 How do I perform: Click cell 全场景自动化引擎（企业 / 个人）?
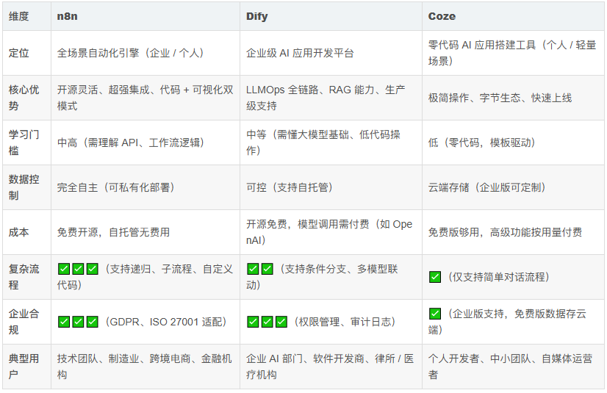pyautogui.click(x=146, y=53)
